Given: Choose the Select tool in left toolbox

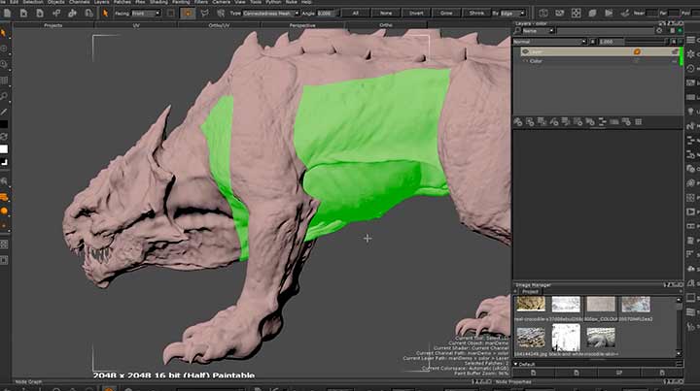Looking at the screenshot, I should pyautogui.click(x=4, y=33).
